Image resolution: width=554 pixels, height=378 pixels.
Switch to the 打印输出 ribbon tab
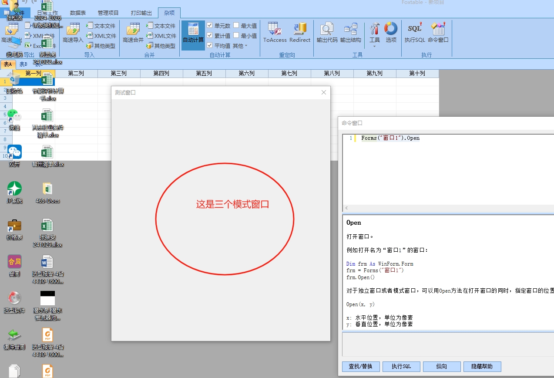tap(141, 13)
